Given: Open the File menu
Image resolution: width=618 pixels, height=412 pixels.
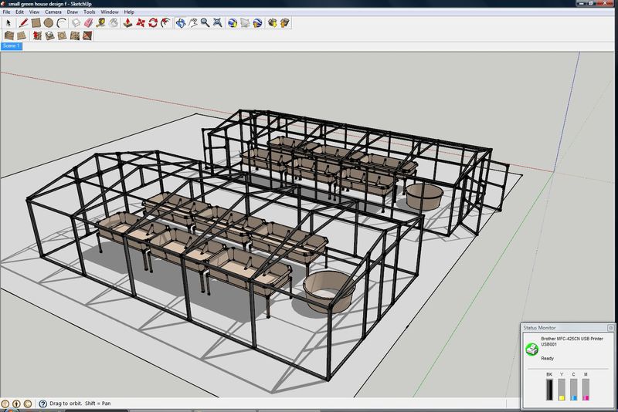Looking at the screenshot, I should pyautogui.click(x=6, y=12).
